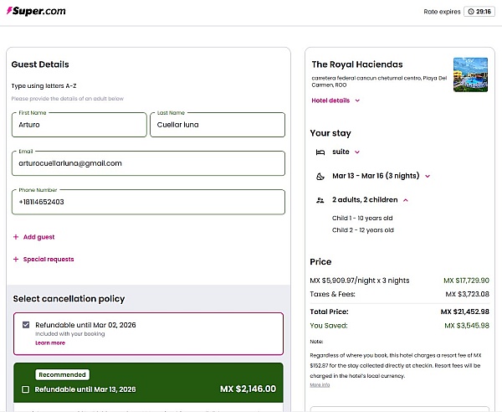Uncheck Refundable until Mar 02, 2026 option
502x412 pixels.
pos(26,325)
